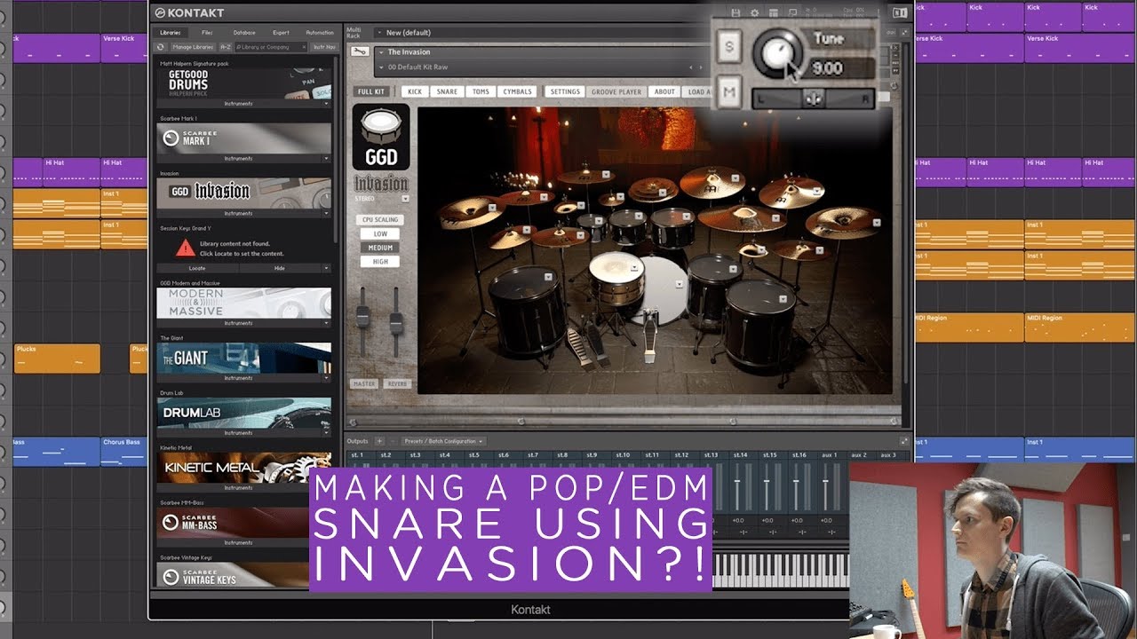Toggle the REVERB button under the faders
The image size is (1137, 639).
tap(397, 383)
